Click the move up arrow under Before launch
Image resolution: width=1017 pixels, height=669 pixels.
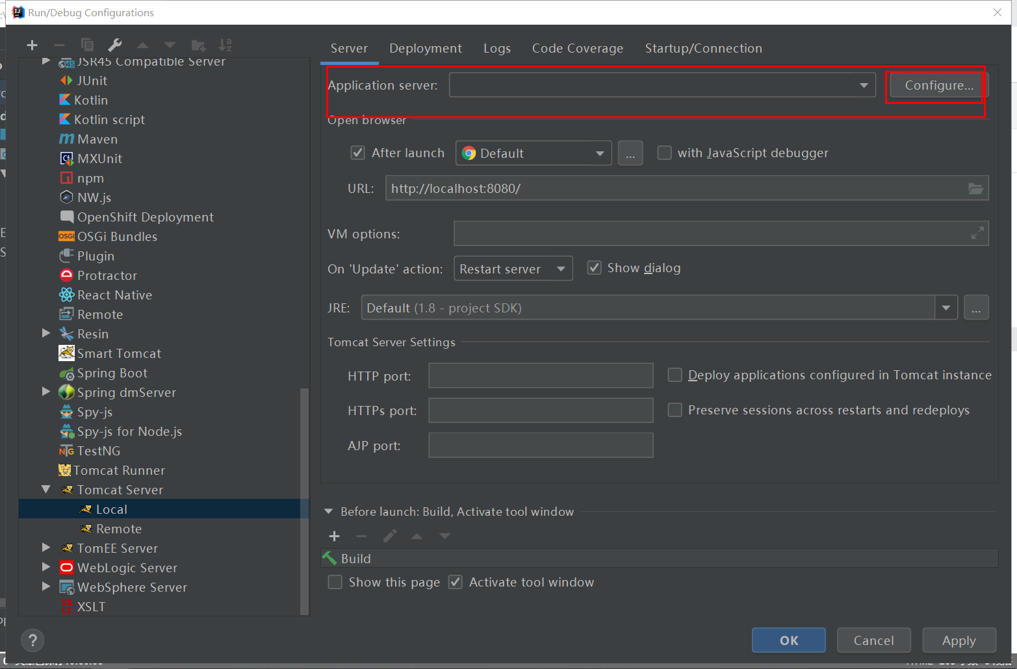click(x=417, y=536)
